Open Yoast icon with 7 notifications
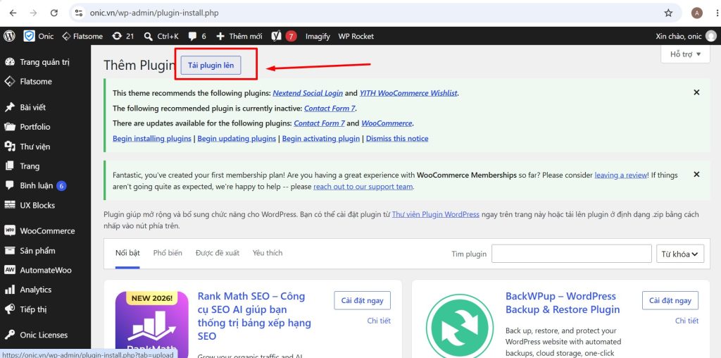721x358 pixels. click(284, 36)
